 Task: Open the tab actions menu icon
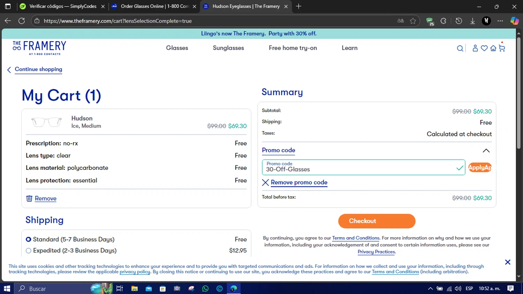[x=8, y=6]
